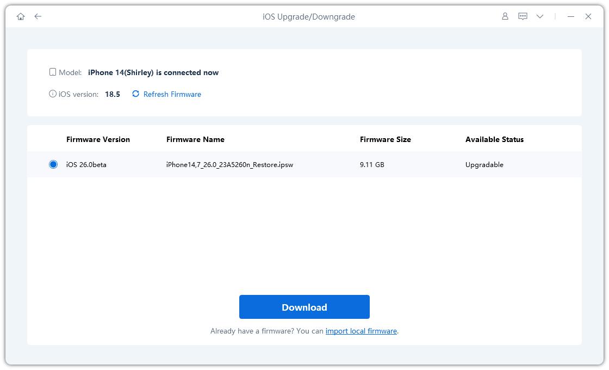
Task: Click the Firmware Version column header
Action: [x=98, y=139]
